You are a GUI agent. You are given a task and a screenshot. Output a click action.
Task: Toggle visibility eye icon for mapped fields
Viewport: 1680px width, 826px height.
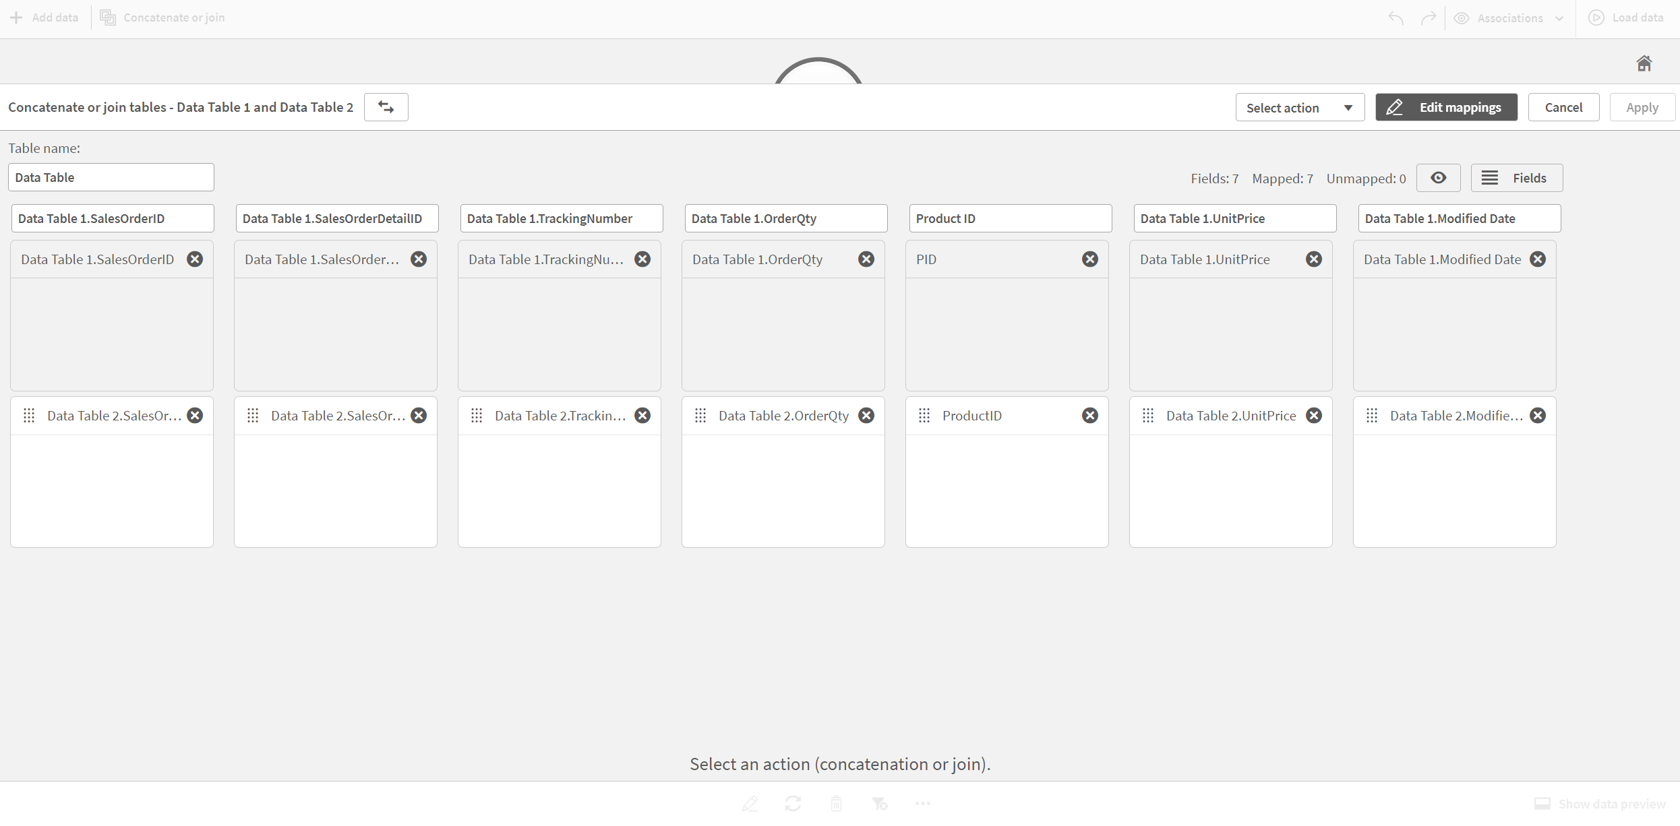click(1439, 178)
